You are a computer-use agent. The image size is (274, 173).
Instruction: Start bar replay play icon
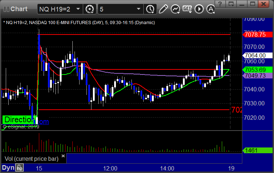point(199,9)
